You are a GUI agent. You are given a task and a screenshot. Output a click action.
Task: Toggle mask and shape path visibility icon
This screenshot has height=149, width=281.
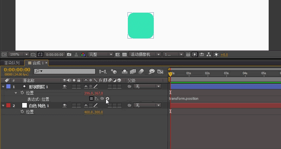pos(40,54)
